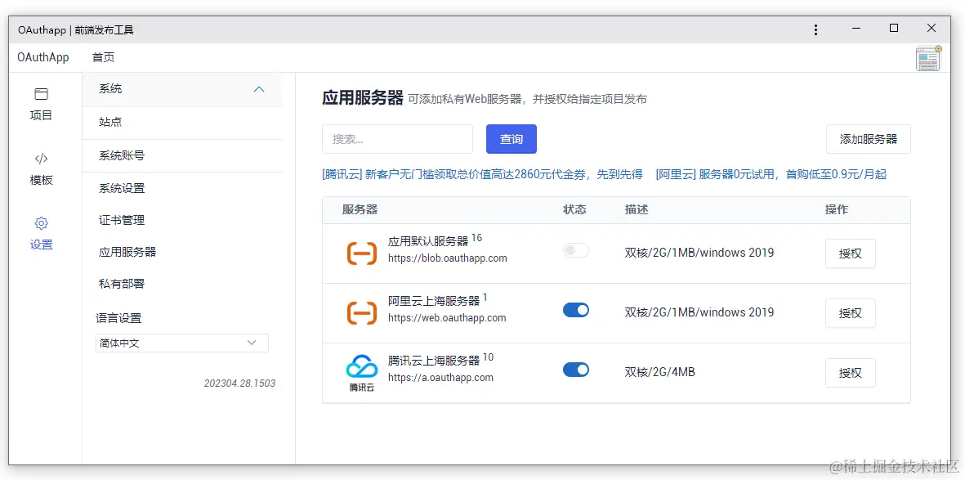This screenshot has width=965, height=480.
Task: Disable the 阿里云上海服务器 status switch
Action: tap(576, 310)
